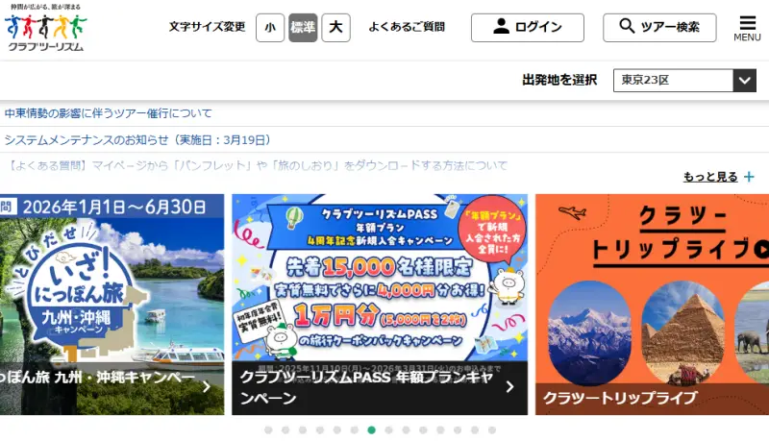Open the クラツートリップライブ banner
Image resolution: width=769 pixels, height=441 pixels.
[x=653, y=305]
